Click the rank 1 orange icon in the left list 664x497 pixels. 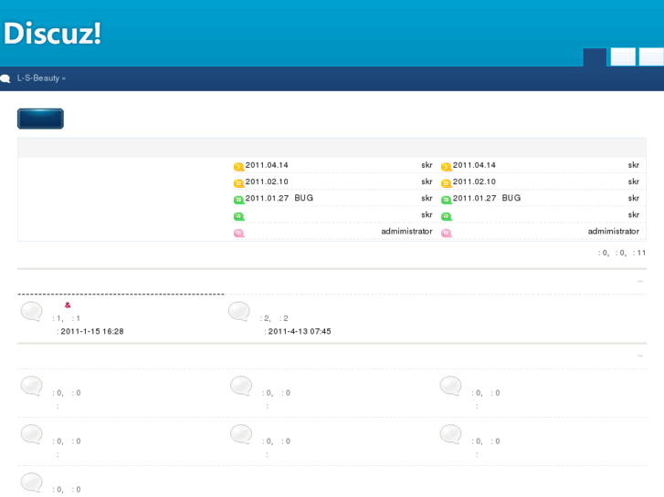tap(238, 167)
